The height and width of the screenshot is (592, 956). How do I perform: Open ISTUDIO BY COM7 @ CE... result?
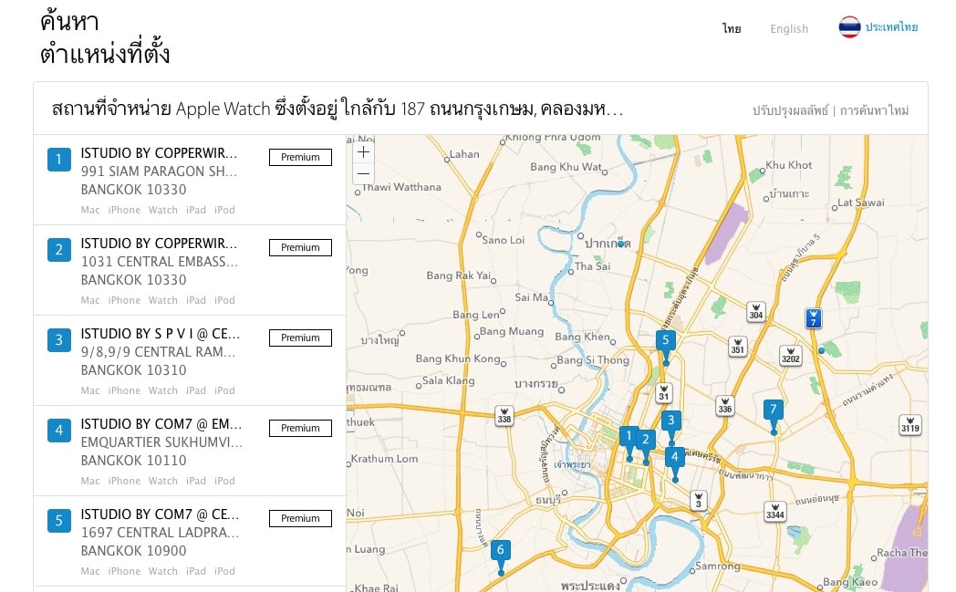click(190, 541)
